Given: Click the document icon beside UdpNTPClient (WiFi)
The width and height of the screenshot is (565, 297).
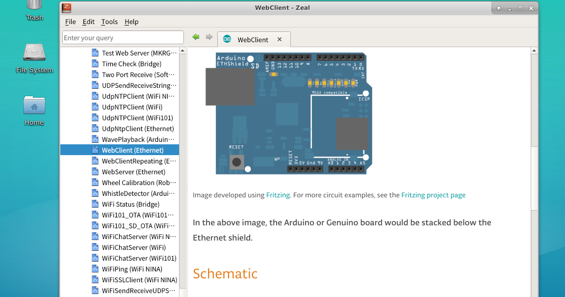Looking at the screenshot, I should pos(95,107).
